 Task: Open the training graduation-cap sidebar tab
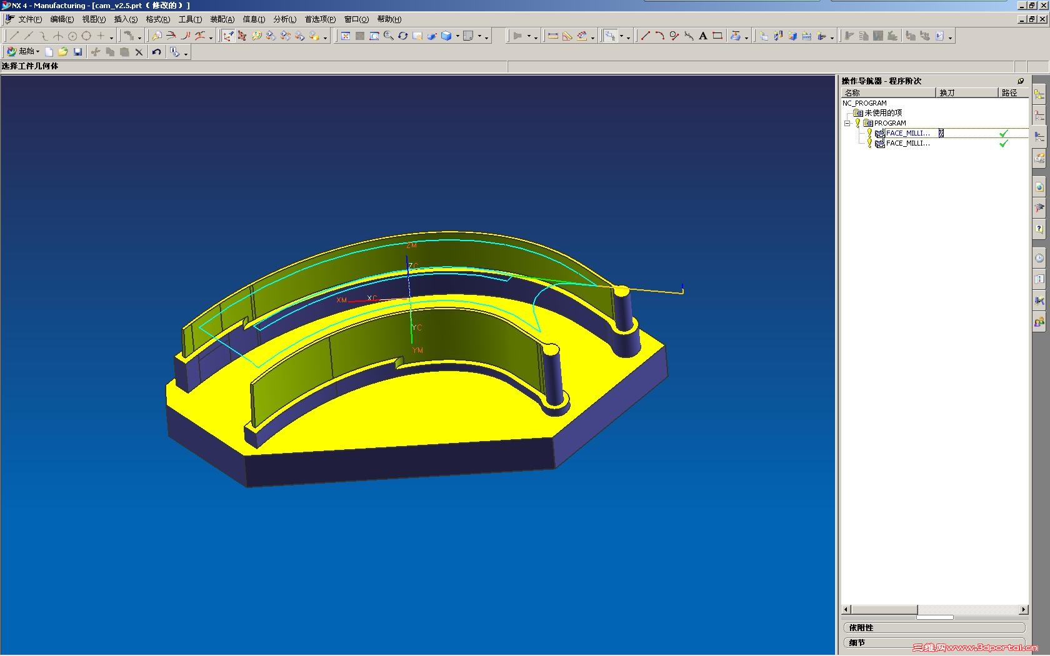point(1039,207)
